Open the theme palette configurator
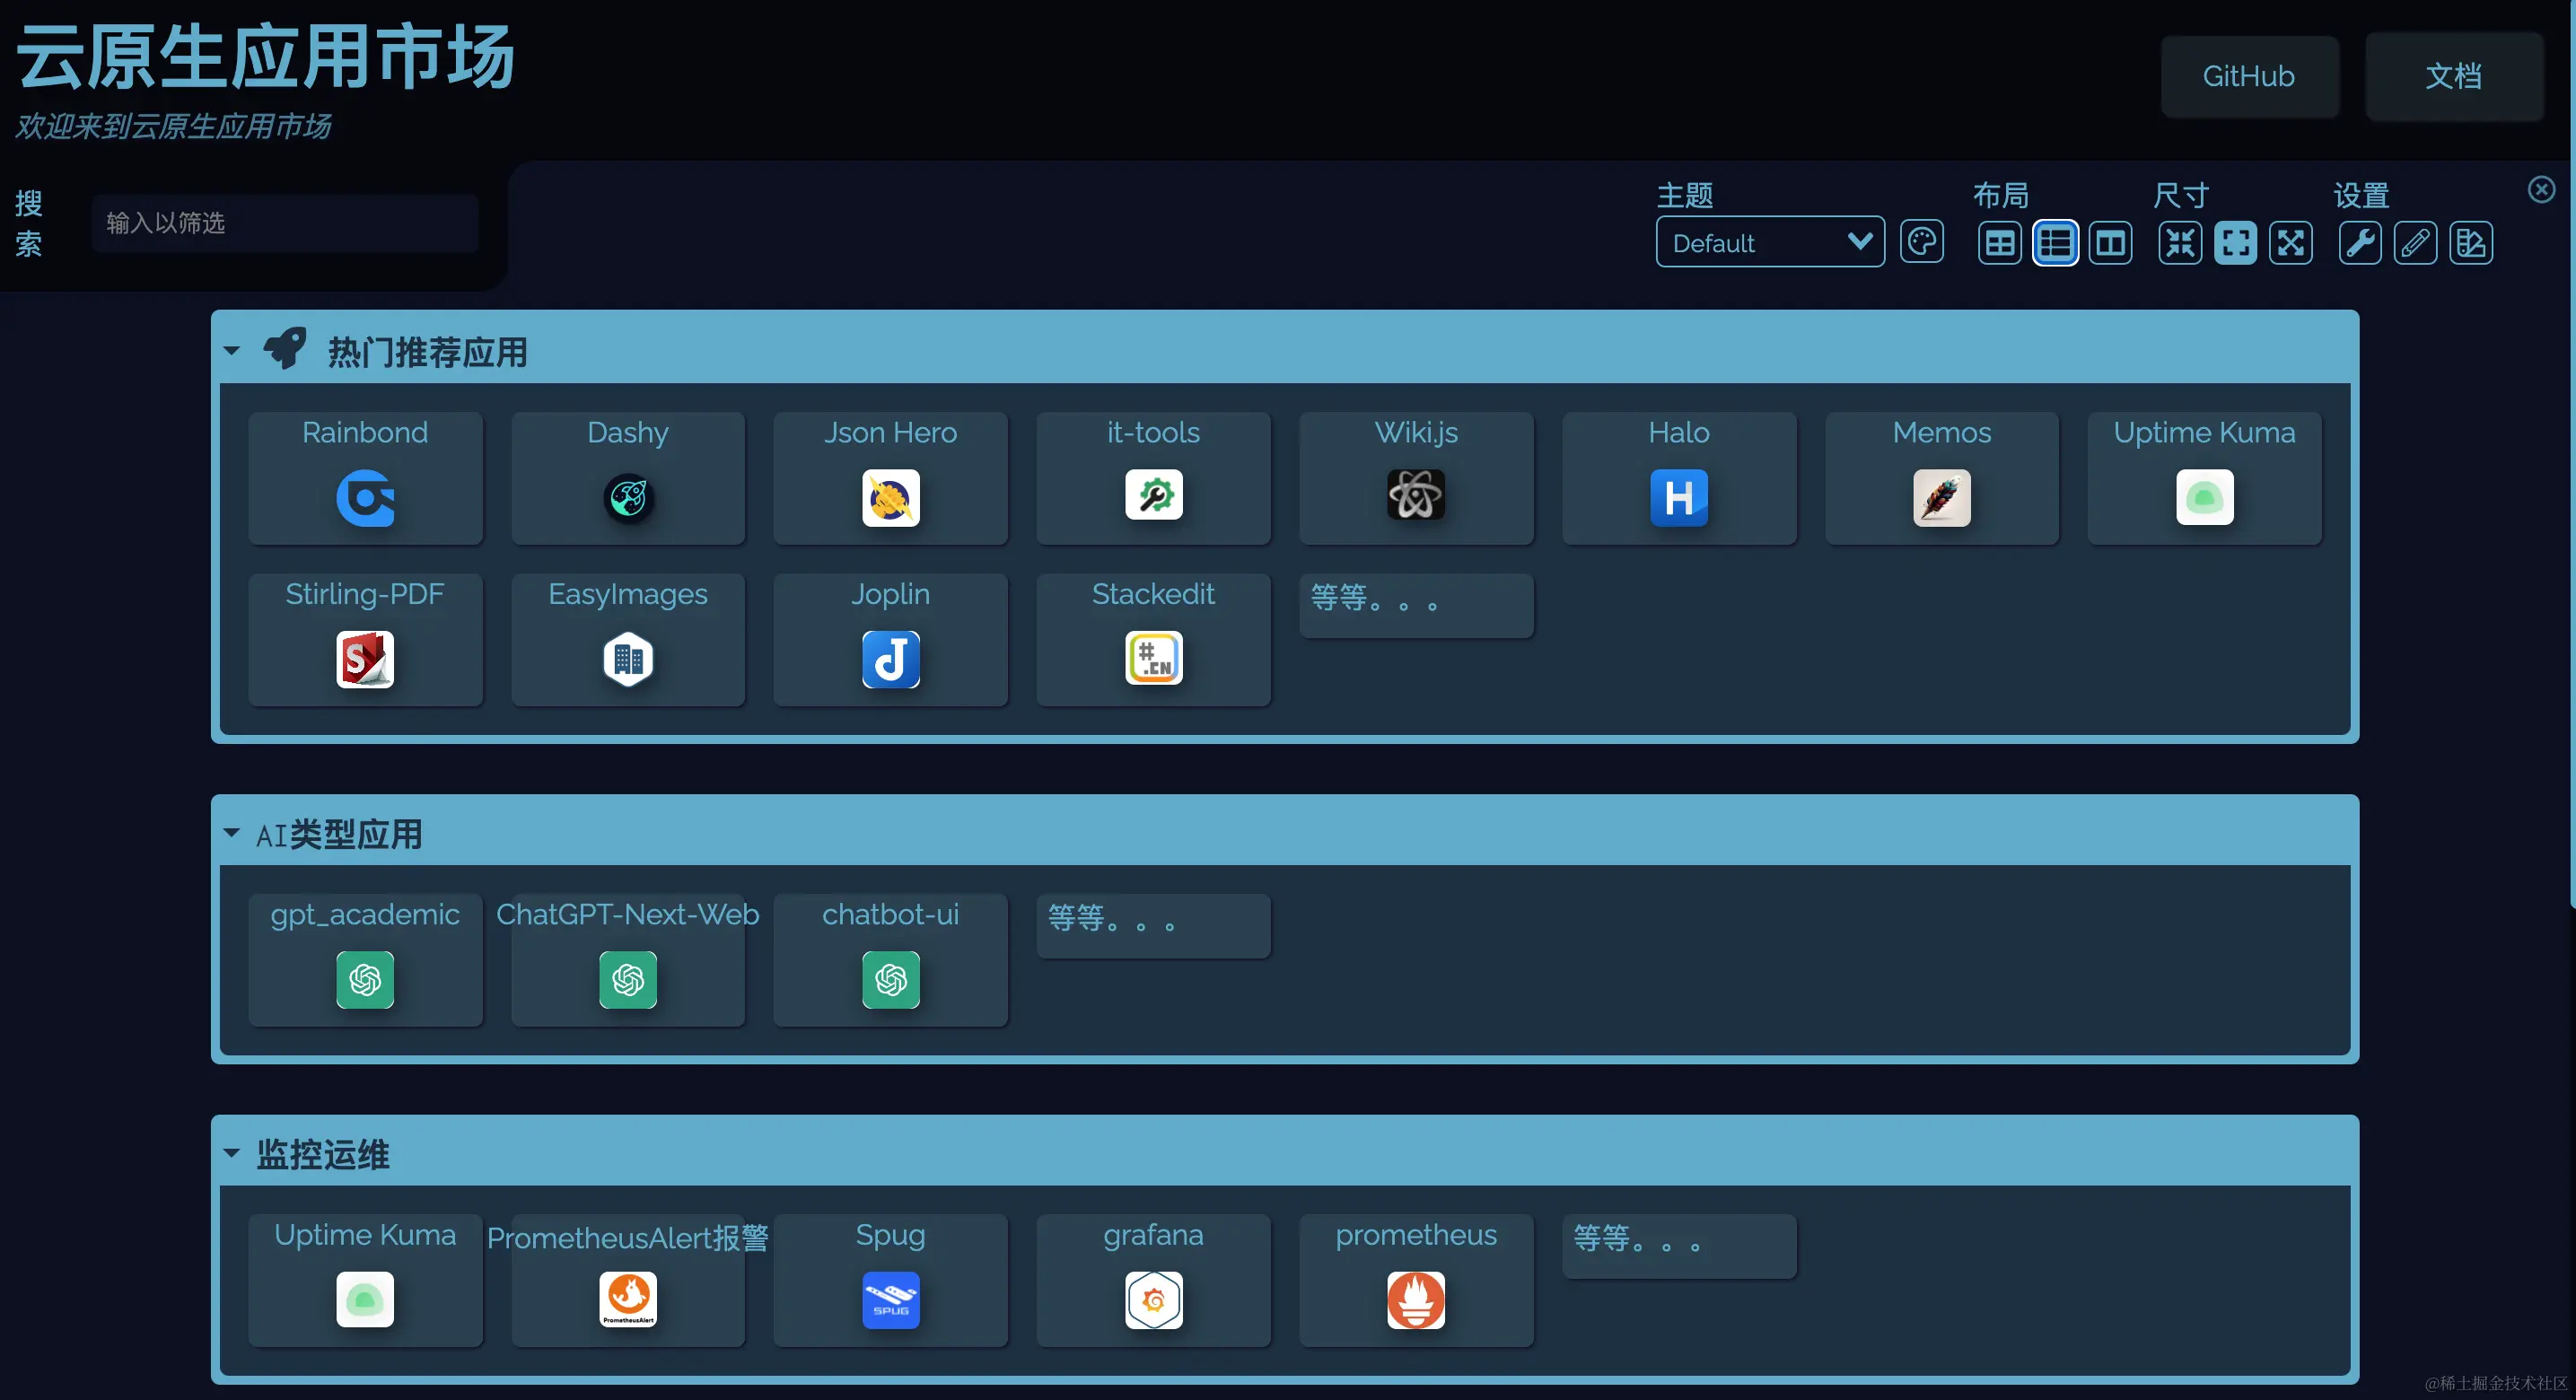This screenshot has height=1400, width=2576. tap(1921, 242)
